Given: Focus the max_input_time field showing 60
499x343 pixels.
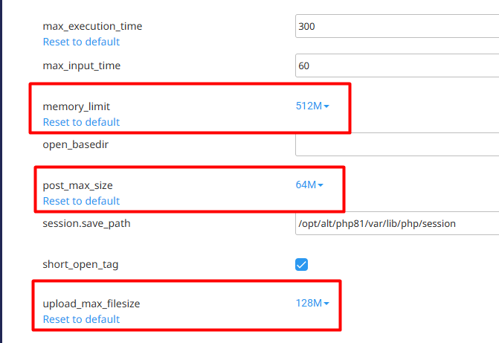Looking at the screenshot, I should (396, 65).
